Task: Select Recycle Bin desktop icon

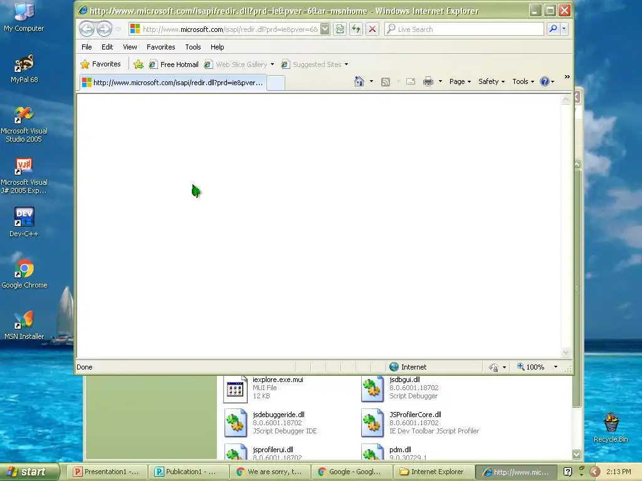Action: 611,427
